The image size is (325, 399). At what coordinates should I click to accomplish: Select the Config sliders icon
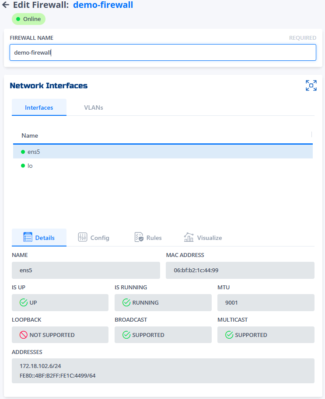coord(82,237)
